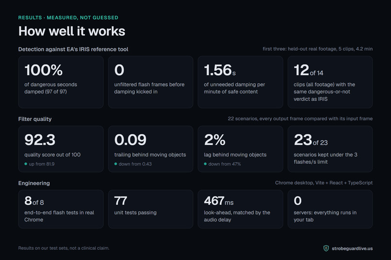Click the StrobeGuard shield logo icon

(326, 248)
